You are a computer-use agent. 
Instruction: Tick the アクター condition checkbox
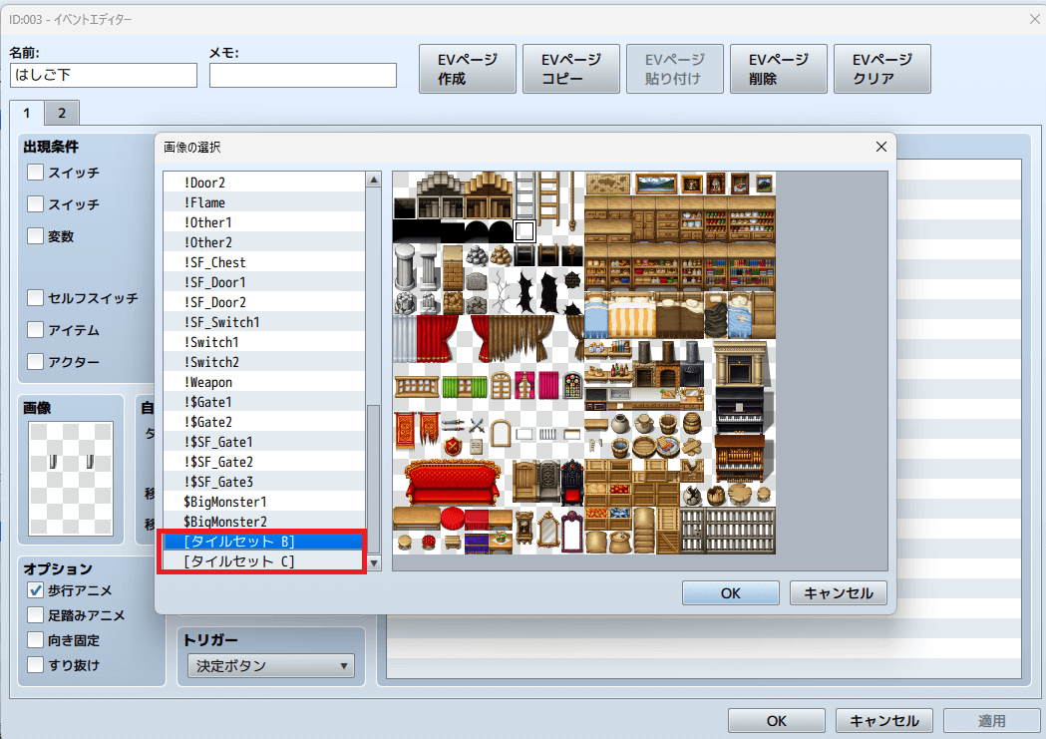click(35, 361)
